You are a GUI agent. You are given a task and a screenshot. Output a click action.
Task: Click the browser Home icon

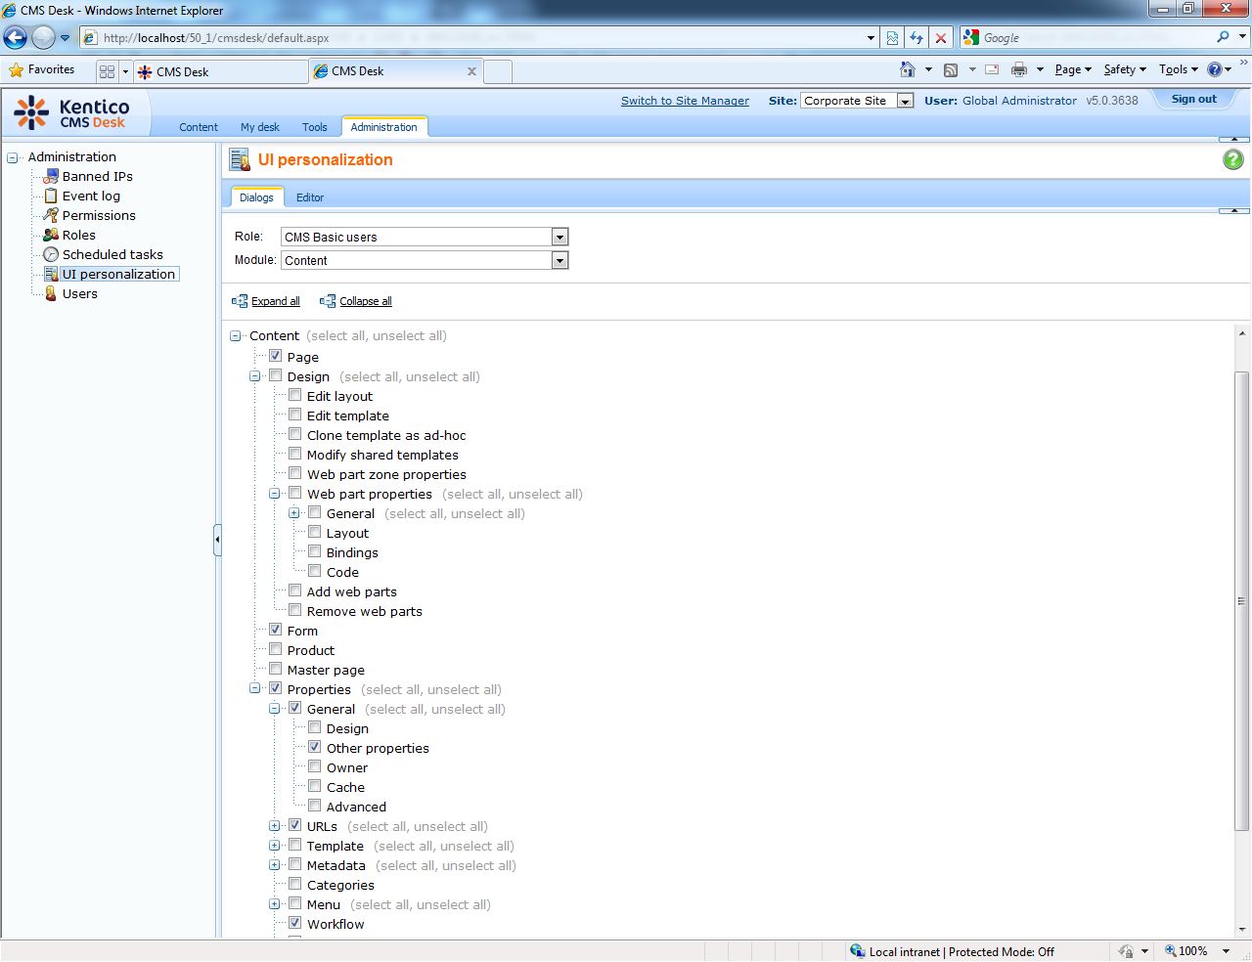point(908,69)
